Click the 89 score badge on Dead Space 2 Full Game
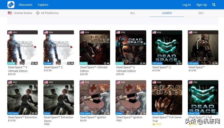The height and width of the screenshot is (128, 224). [179, 63]
